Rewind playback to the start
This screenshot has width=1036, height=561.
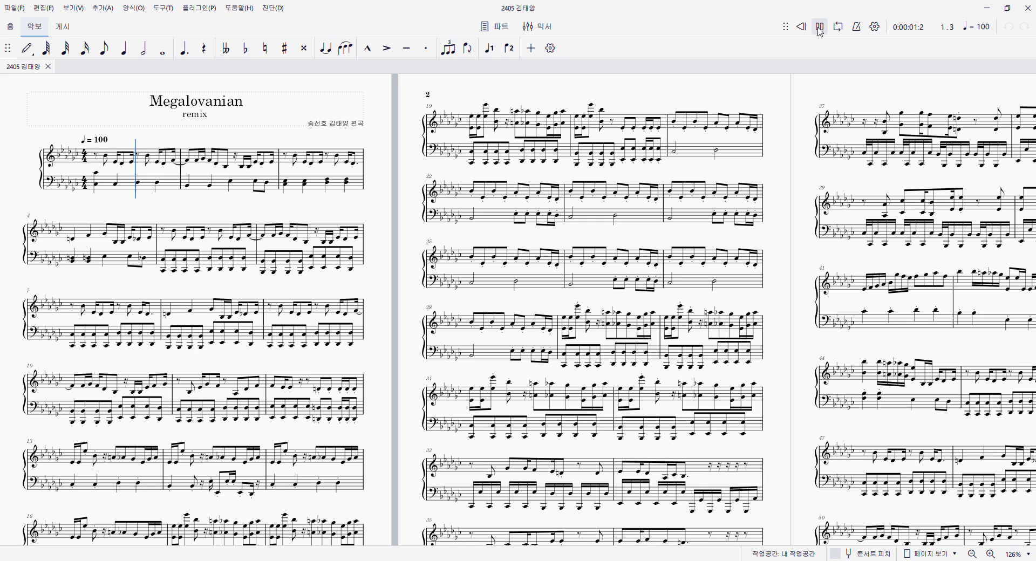801,26
